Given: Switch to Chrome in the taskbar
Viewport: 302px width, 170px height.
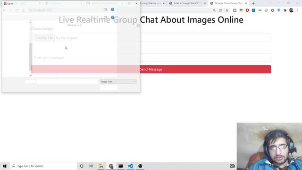Looking at the screenshot, I should click(x=111, y=166).
